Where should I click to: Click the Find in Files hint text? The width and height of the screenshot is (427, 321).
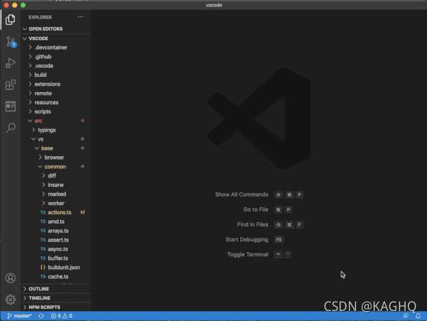click(x=253, y=224)
